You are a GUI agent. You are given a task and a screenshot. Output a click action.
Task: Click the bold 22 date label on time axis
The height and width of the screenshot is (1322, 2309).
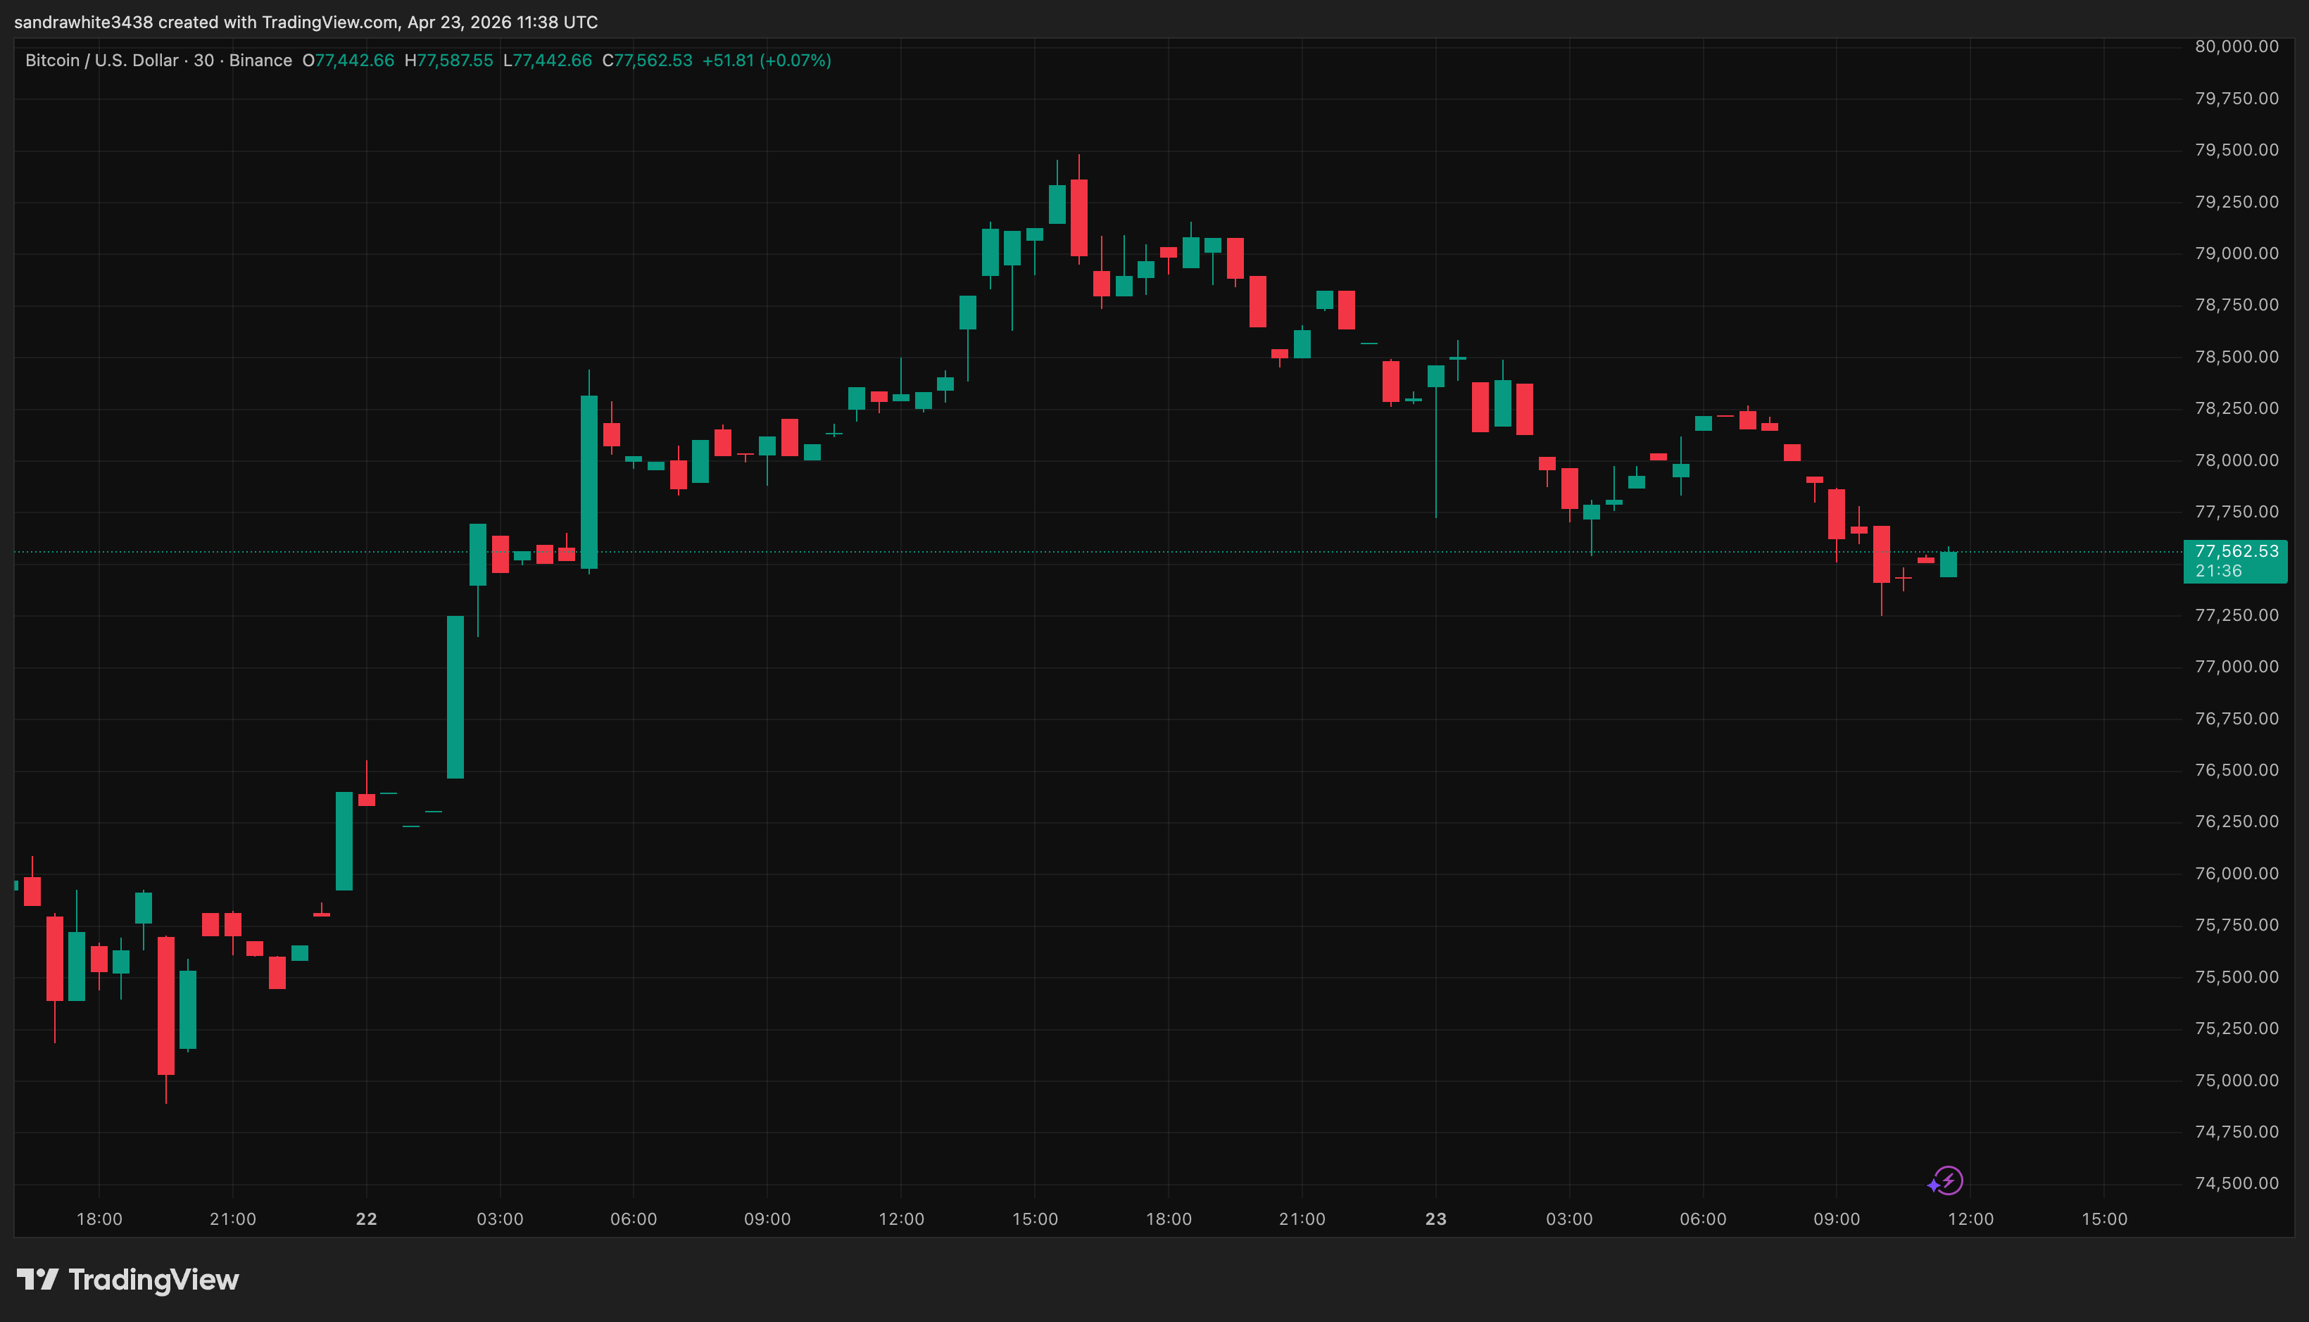367,1219
